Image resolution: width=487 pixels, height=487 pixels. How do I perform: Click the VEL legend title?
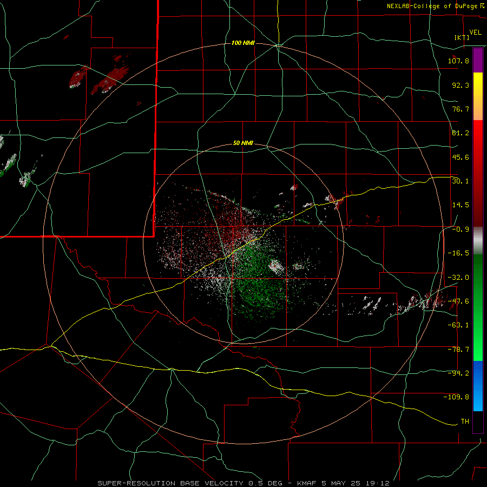(475, 32)
